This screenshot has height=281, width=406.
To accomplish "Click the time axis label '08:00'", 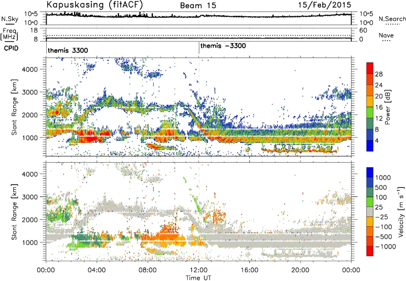I will tap(148, 270).
